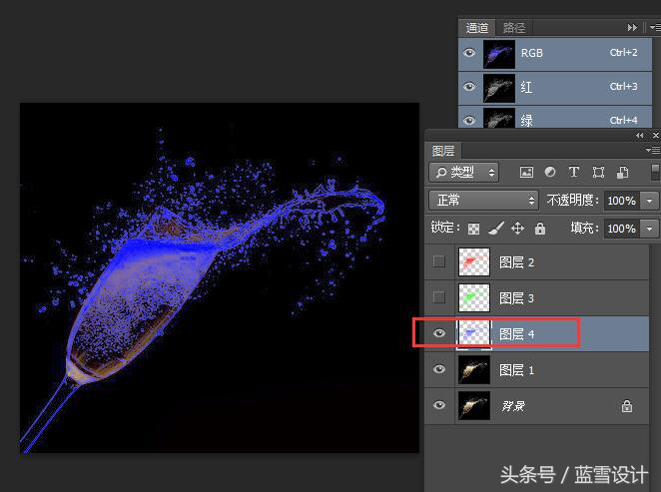The image size is (661, 492).
Task: Click the smart object filter icon
Action: click(x=621, y=173)
